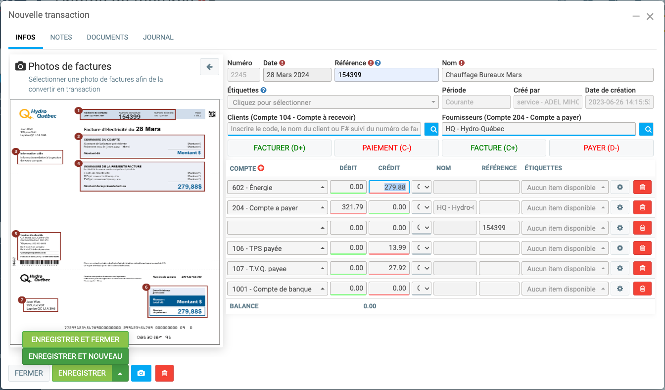This screenshot has height=390, width=665.
Task: Add a new account row with red plus
Action: [261, 168]
